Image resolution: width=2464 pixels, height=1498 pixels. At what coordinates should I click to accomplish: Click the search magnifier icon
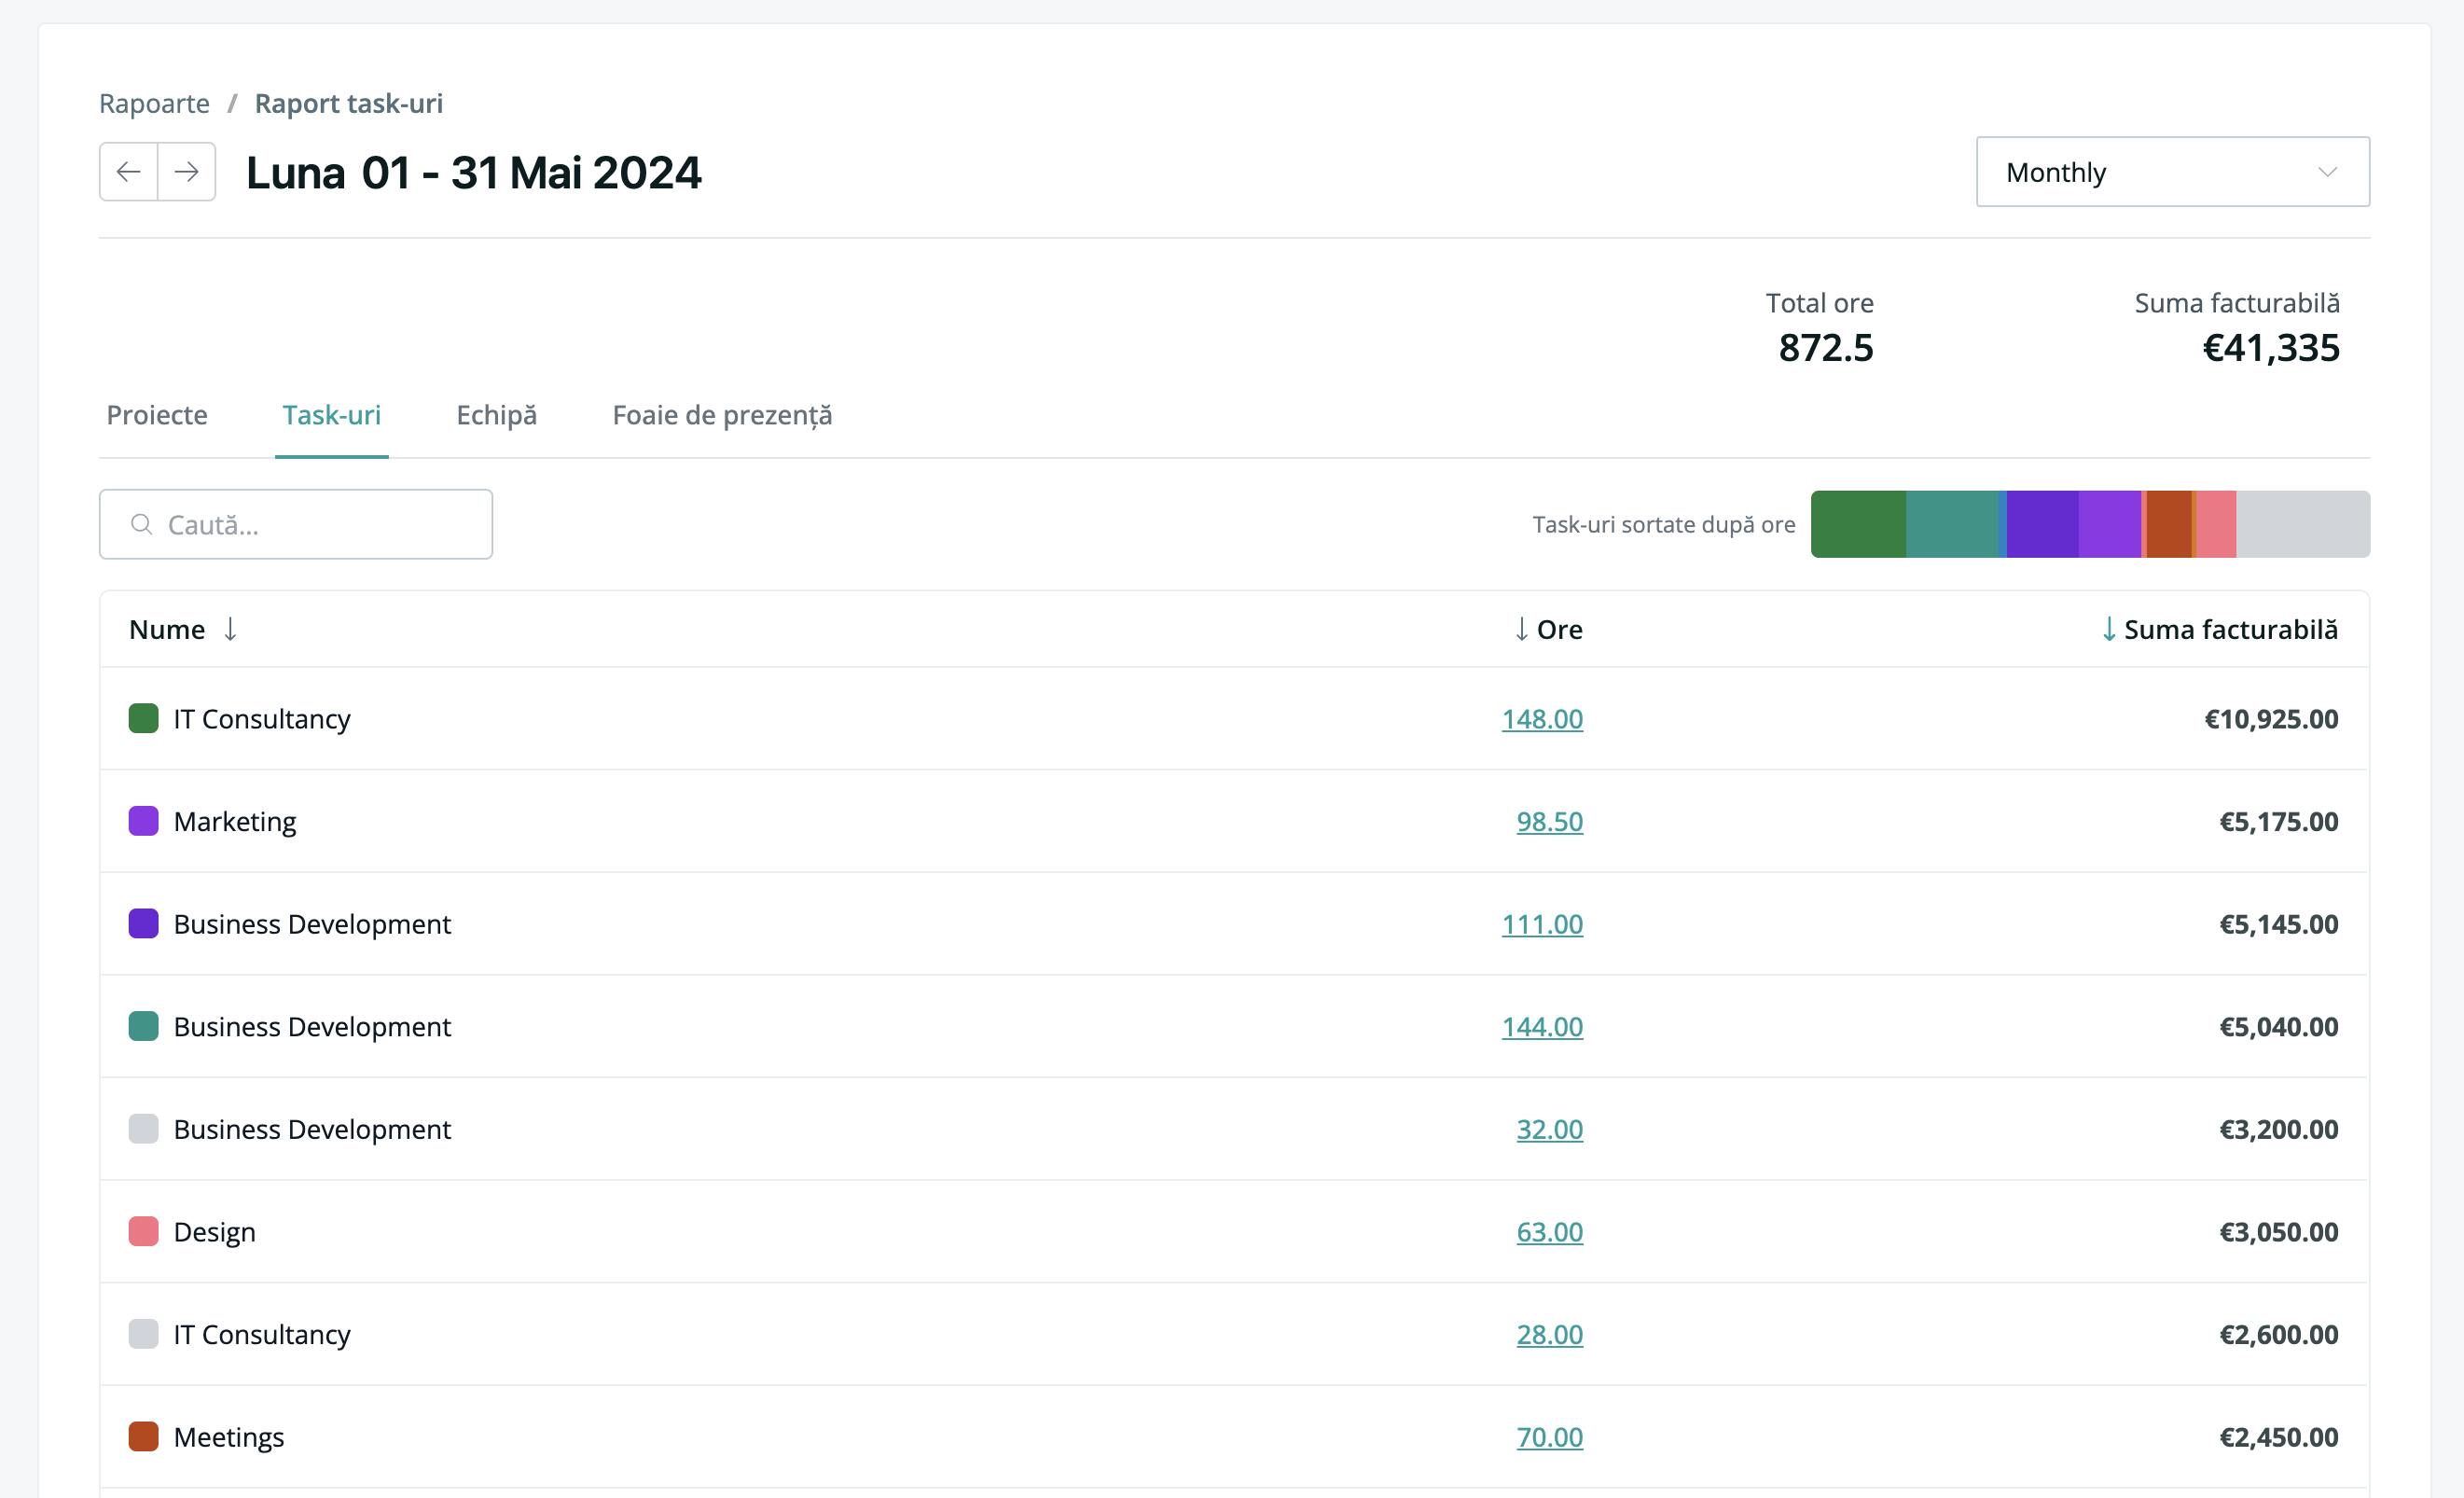(142, 524)
